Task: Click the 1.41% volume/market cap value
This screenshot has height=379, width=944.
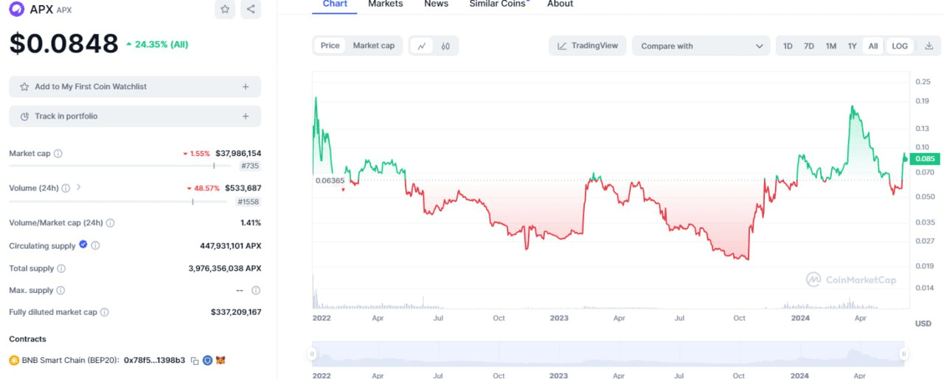Action: (x=251, y=223)
